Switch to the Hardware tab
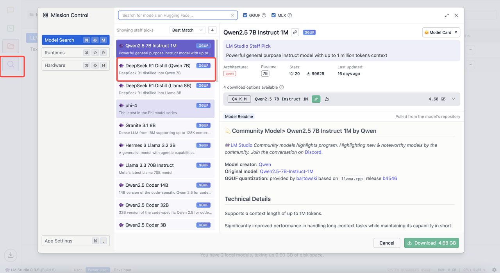Image resolution: width=500 pixels, height=273 pixels. pos(75,65)
